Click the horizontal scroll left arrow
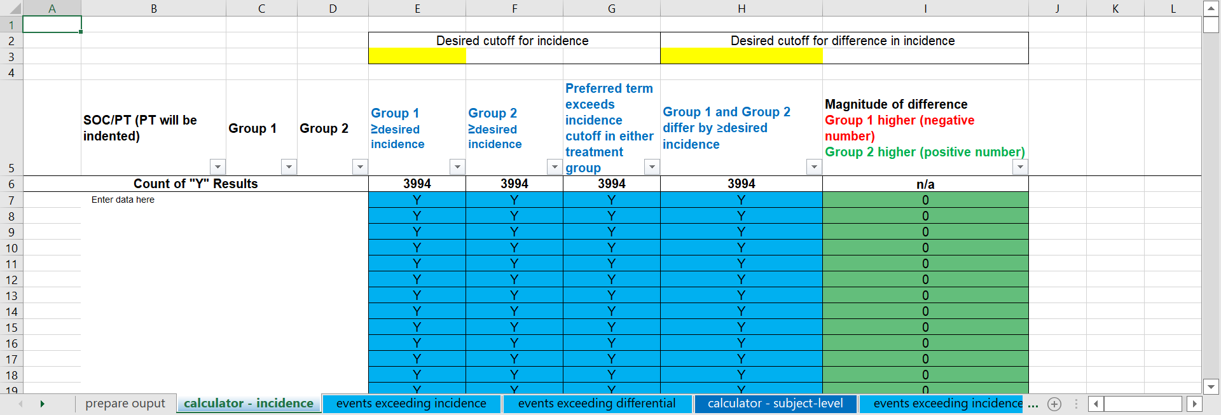 tap(1096, 404)
